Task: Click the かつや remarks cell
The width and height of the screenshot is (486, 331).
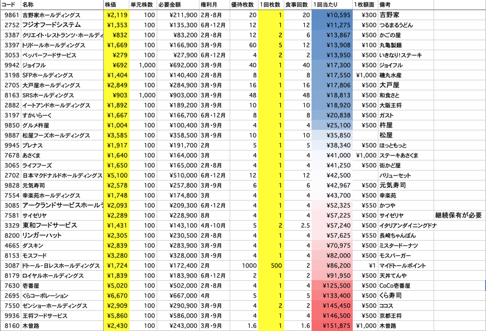Action: tap(406, 206)
